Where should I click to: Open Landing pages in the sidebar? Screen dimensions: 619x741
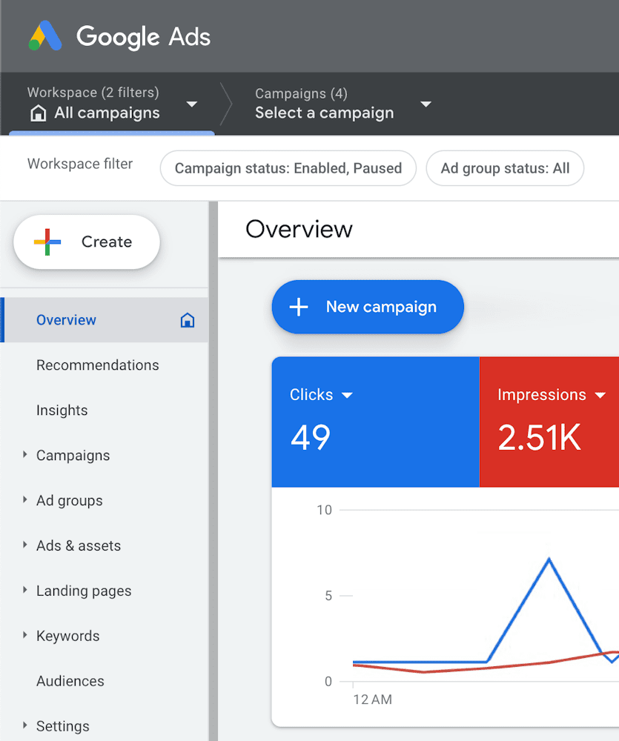click(84, 591)
